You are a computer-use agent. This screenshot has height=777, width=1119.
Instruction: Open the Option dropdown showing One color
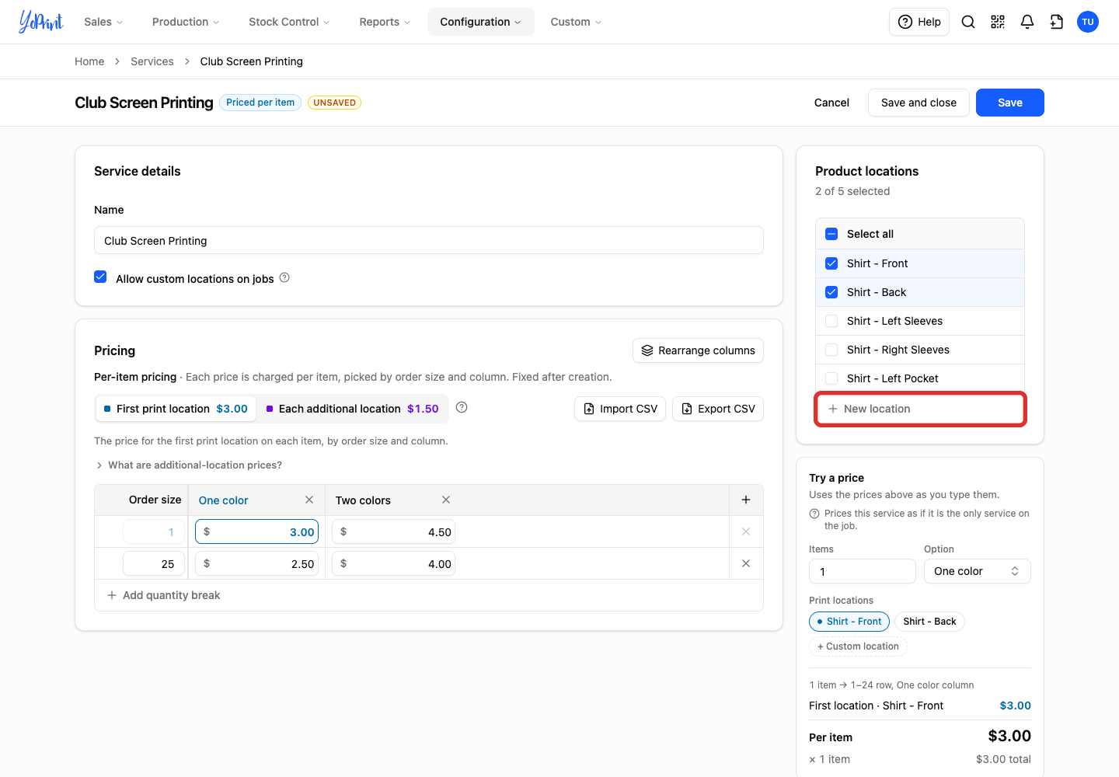[978, 571]
